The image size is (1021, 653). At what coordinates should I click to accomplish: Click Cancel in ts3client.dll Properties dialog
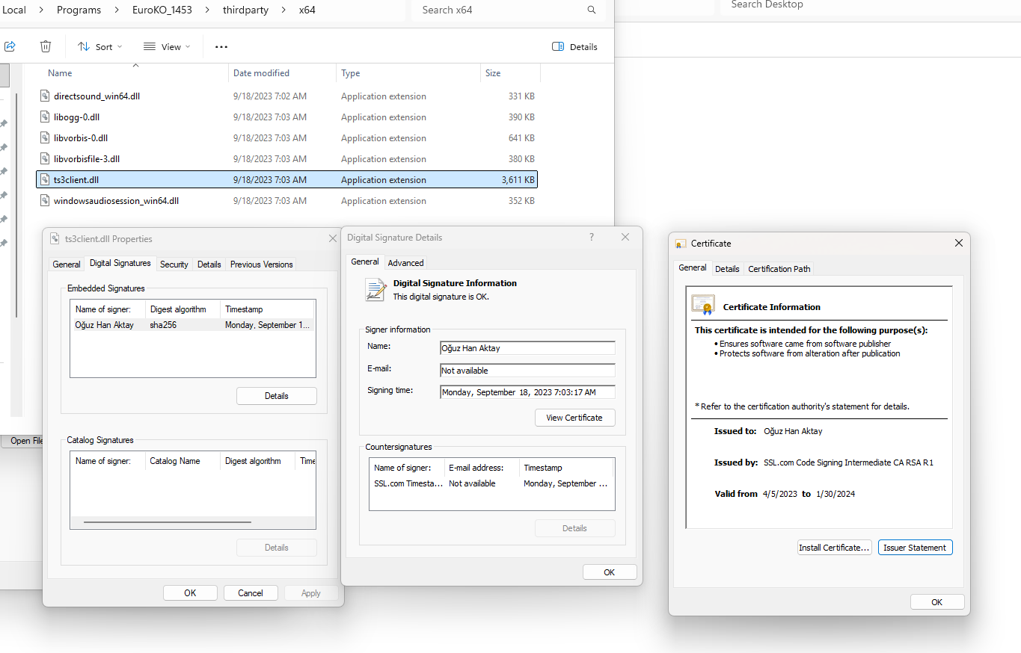(251, 593)
